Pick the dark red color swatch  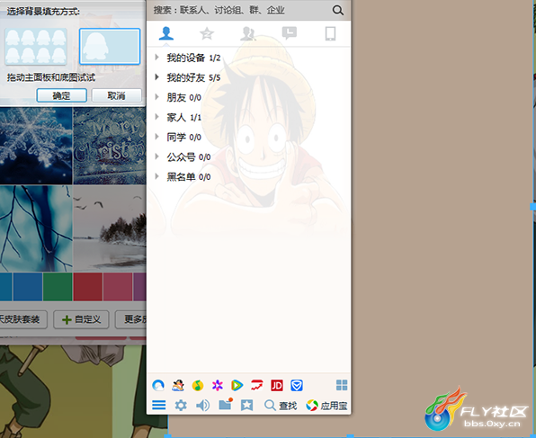(x=88, y=287)
